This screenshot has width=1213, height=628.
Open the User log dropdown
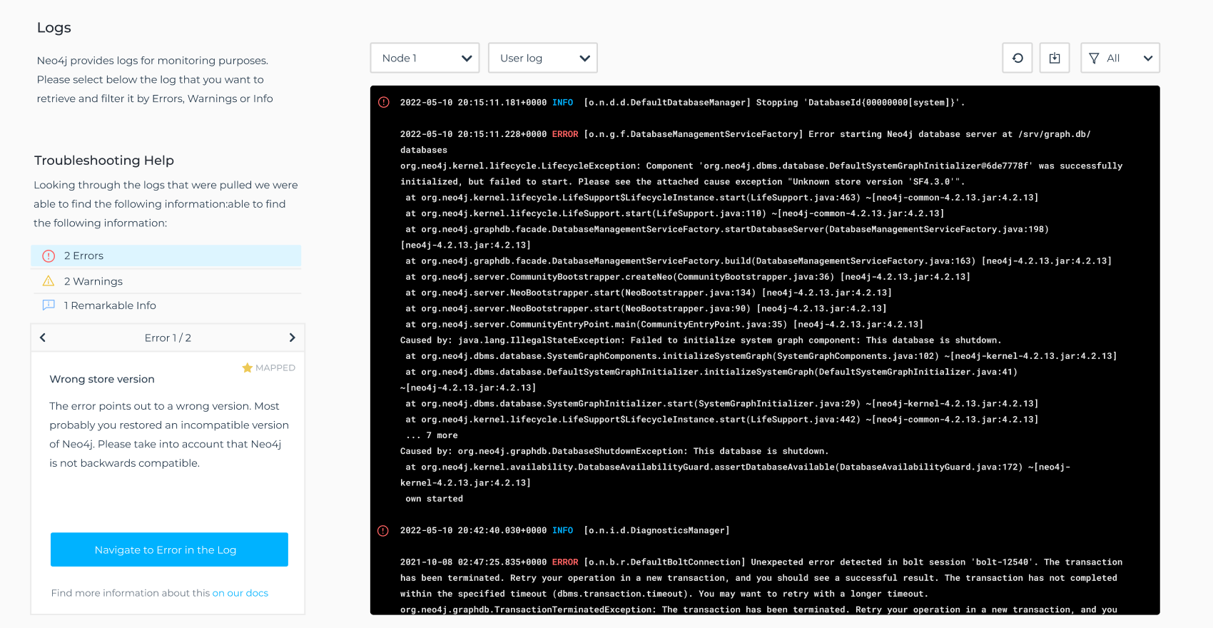(542, 58)
